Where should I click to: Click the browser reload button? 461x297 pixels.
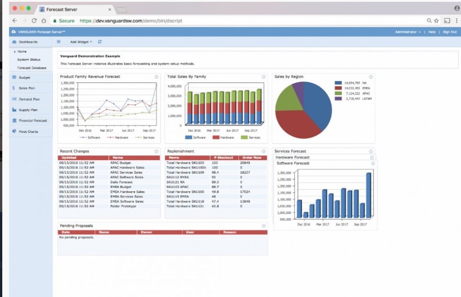tap(34, 21)
